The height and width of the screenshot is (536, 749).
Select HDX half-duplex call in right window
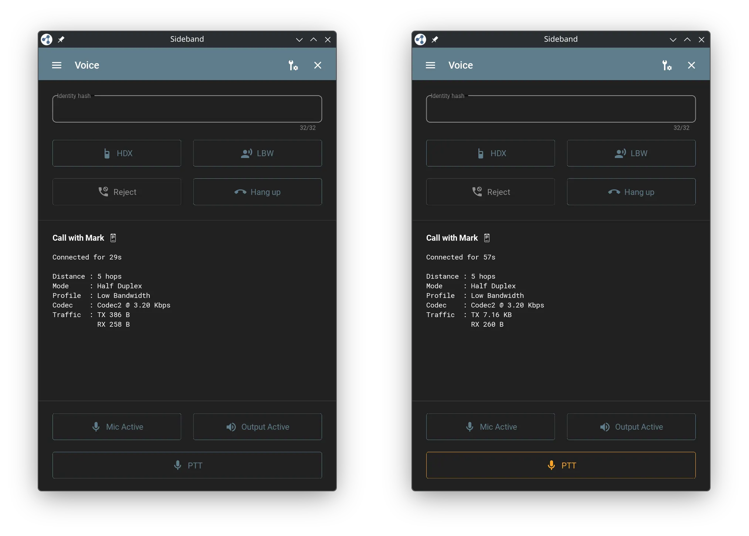click(x=491, y=153)
